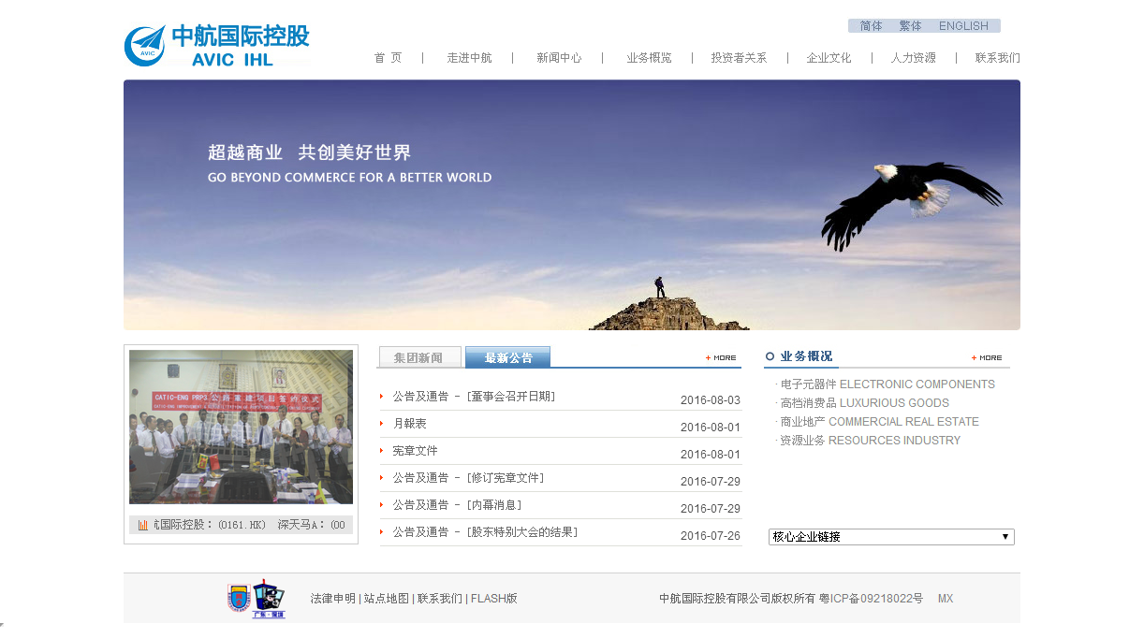Open 走进中航 menu item
Image resolution: width=1144 pixels, height=638 pixels.
[469, 58]
